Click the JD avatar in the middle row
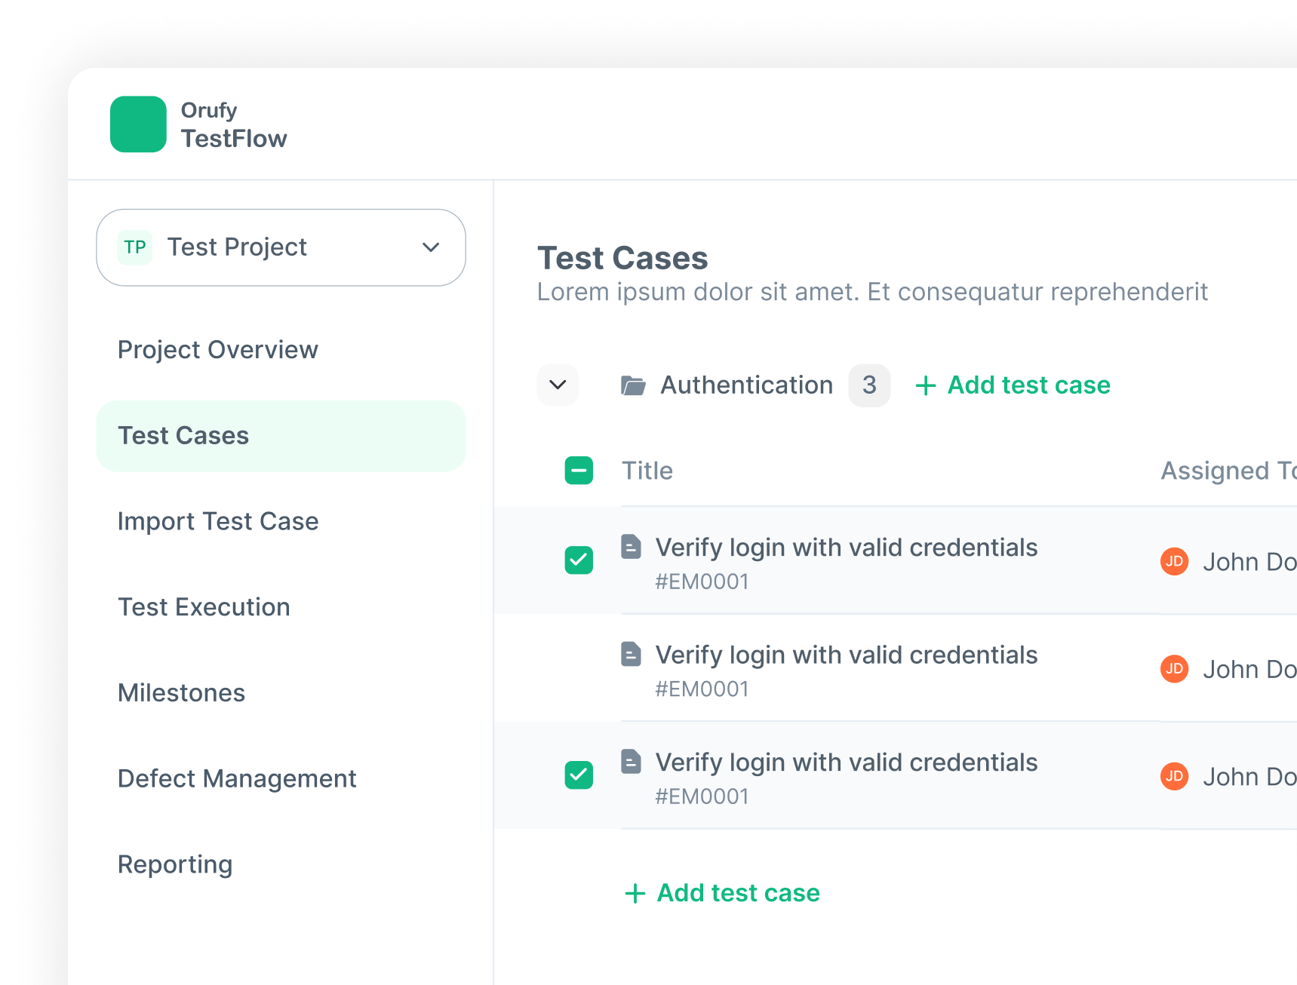The image size is (1297, 985). [1175, 668]
